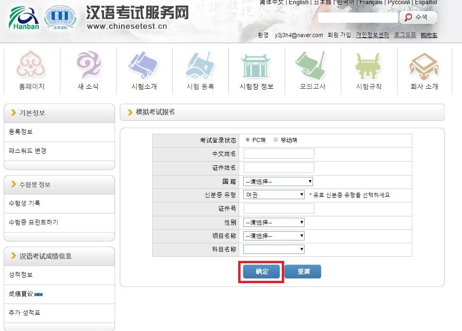Click the 로그오프 logout link
The width and height of the screenshot is (462, 331).
tap(405, 35)
